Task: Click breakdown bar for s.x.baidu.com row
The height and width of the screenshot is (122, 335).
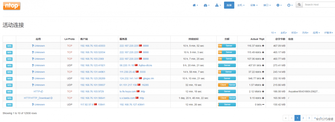Action: click(x=227, y=98)
